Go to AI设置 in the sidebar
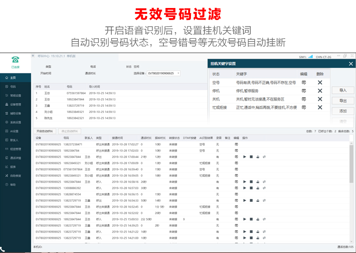This screenshot has width=356, height=253. pyautogui.click(x=14, y=131)
